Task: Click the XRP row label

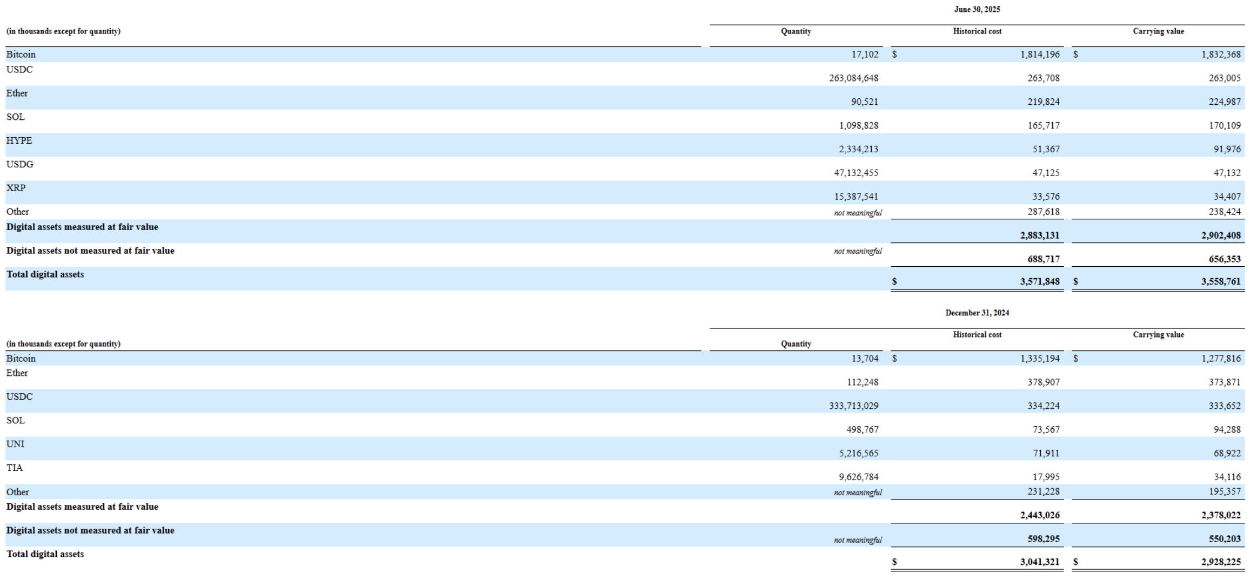Action: click(x=16, y=188)
